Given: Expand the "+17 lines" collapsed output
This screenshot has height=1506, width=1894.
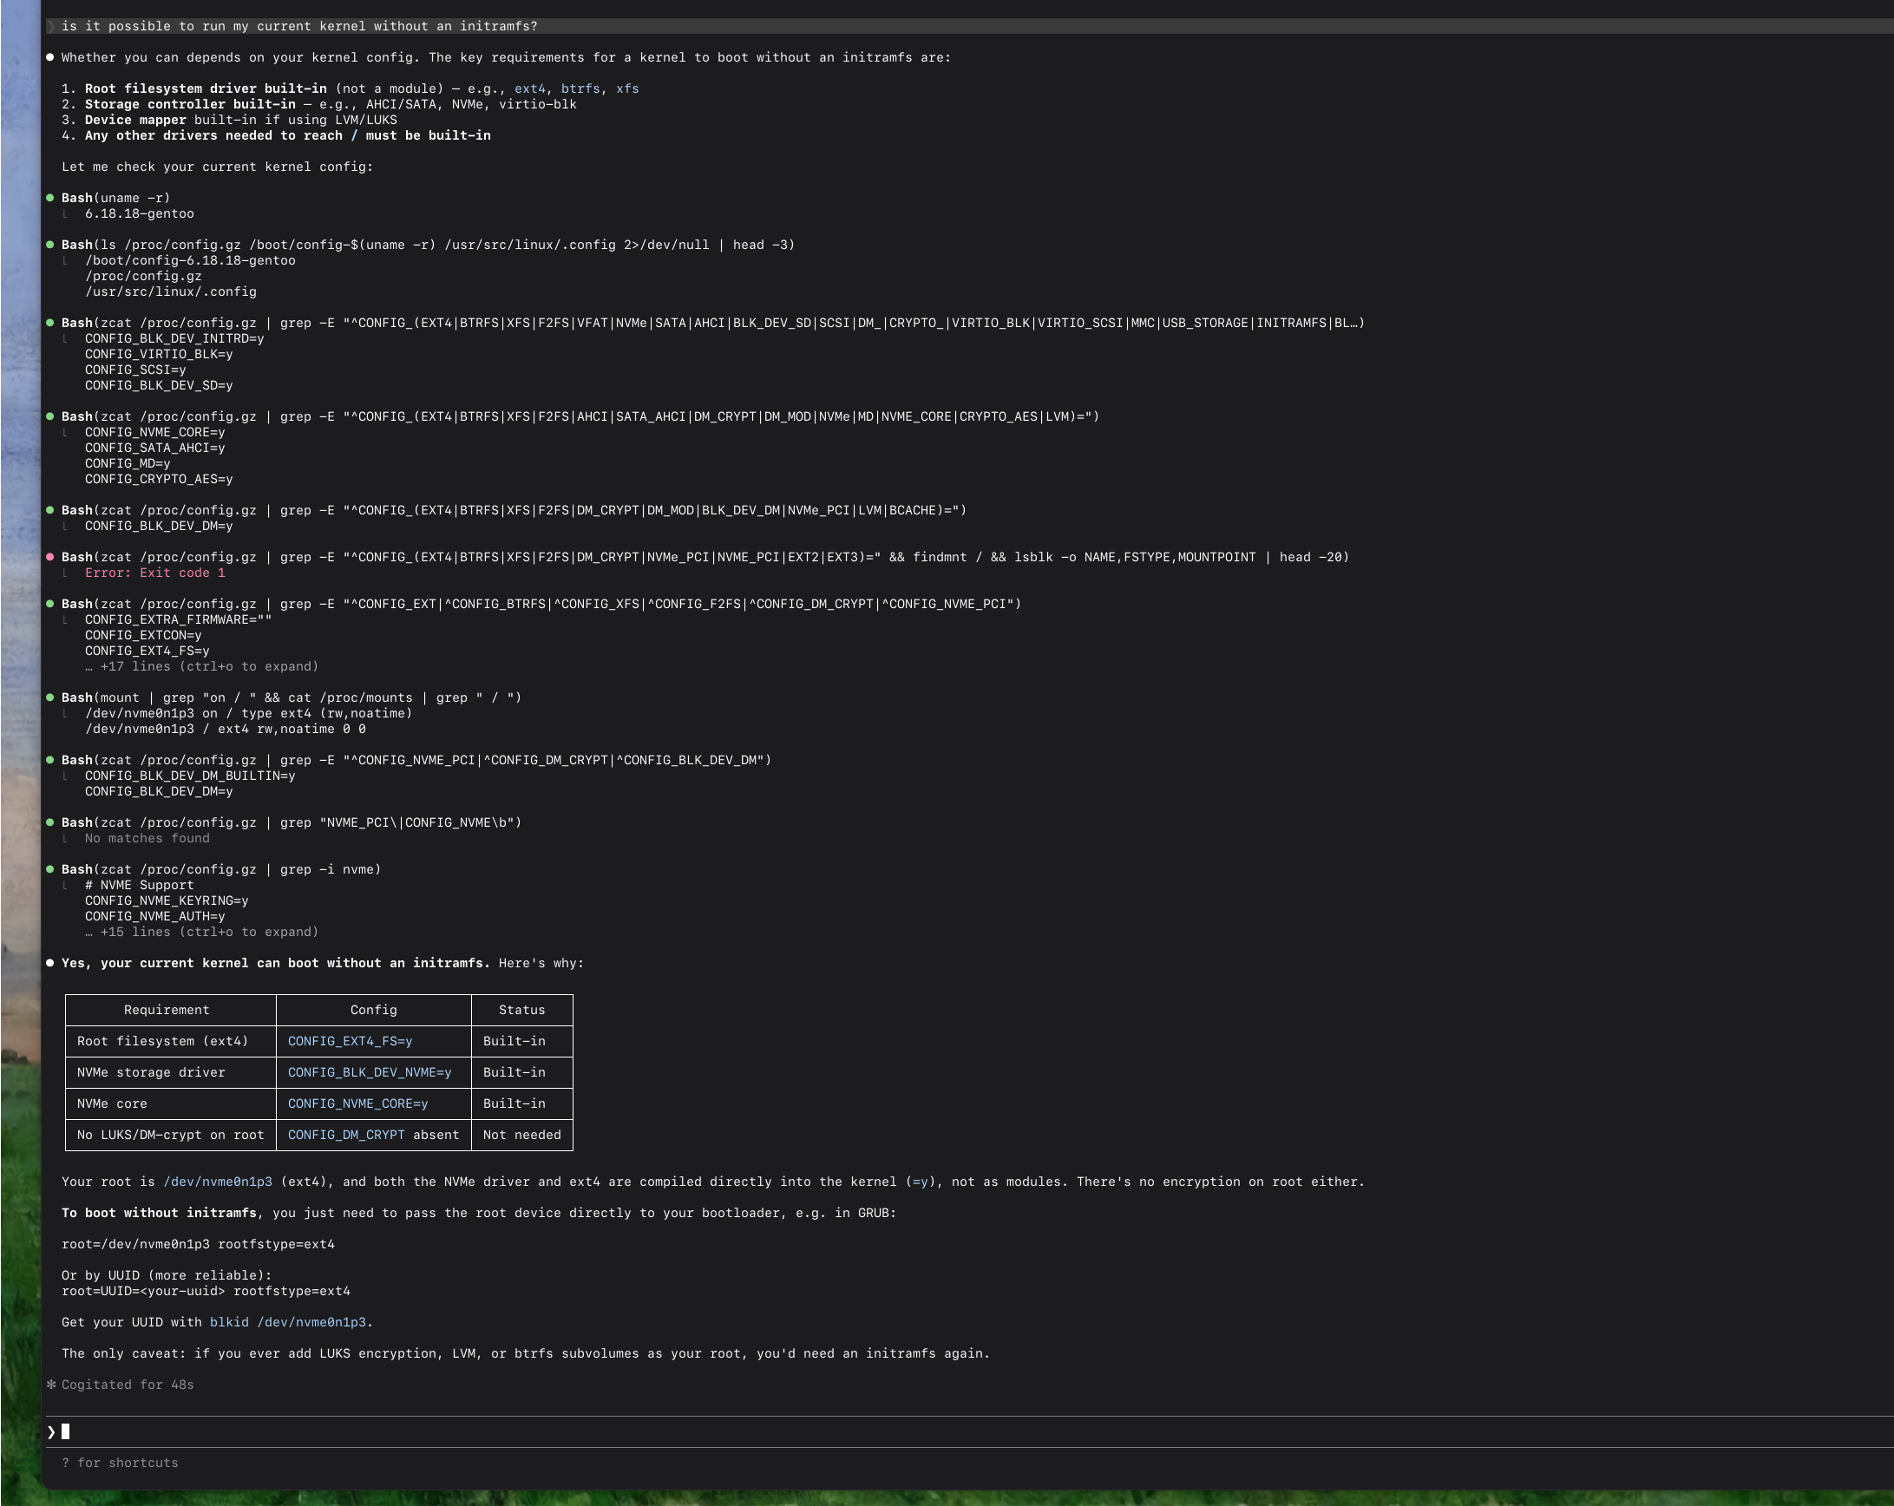Looking at the screenshot, I should [x=201, y=666].
